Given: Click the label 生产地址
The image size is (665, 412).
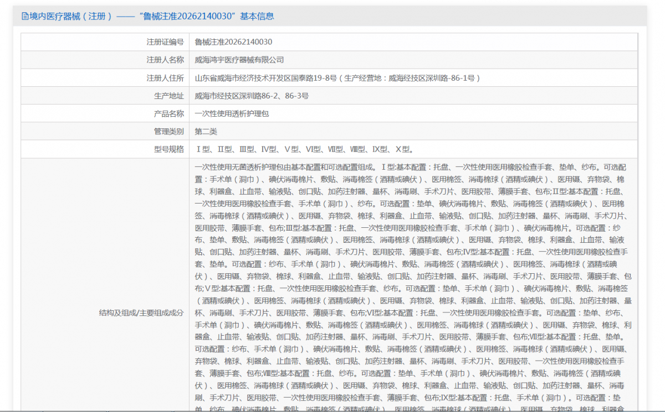Looking at the screenshot, I should [x=169, y=96].
